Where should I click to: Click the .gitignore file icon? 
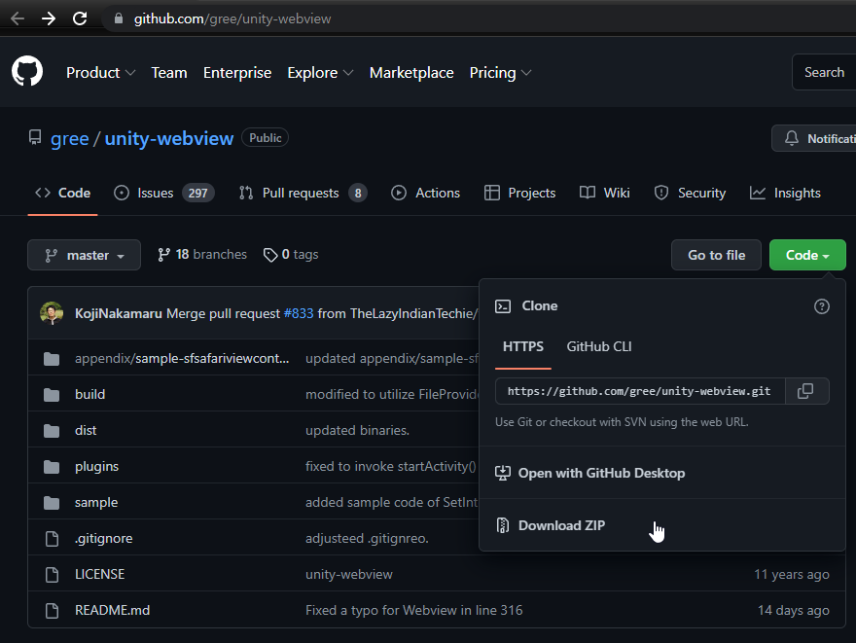[x=52, y=539]
